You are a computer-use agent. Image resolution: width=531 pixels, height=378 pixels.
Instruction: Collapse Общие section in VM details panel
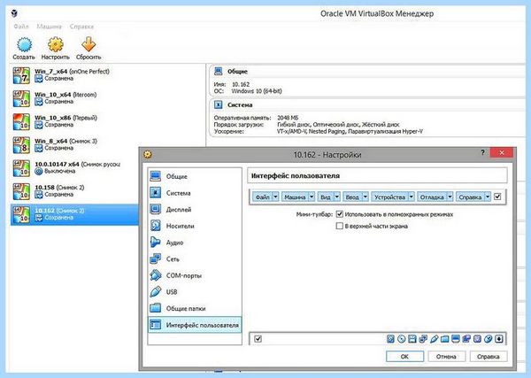[219, 71]
